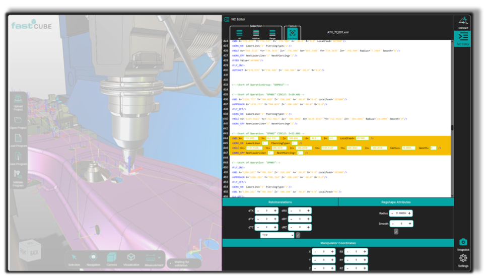Tick the checkmark under Smooth field
This screenshot has width=489, height=280.
(x=396, y=232)
